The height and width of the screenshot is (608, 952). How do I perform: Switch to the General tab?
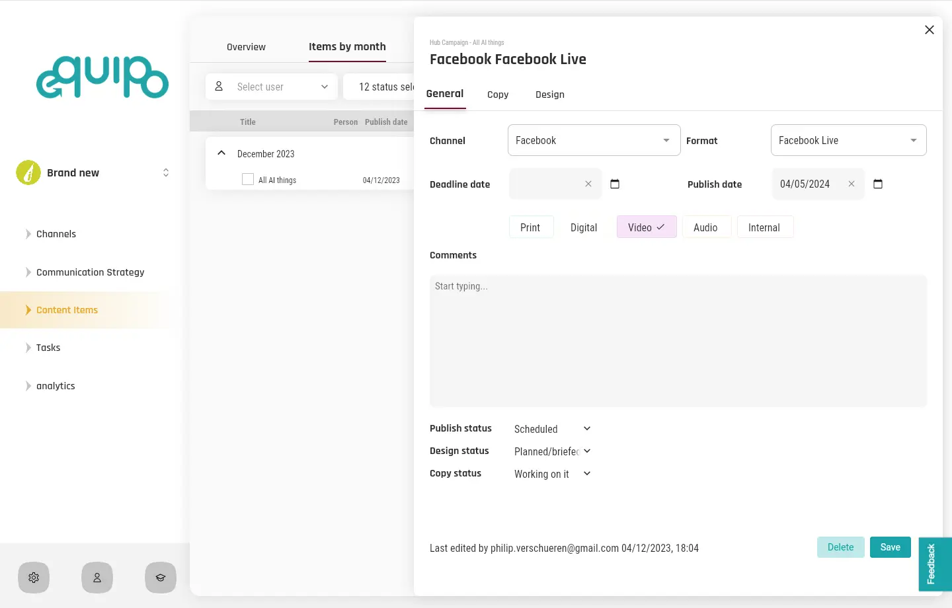point(445,94)
